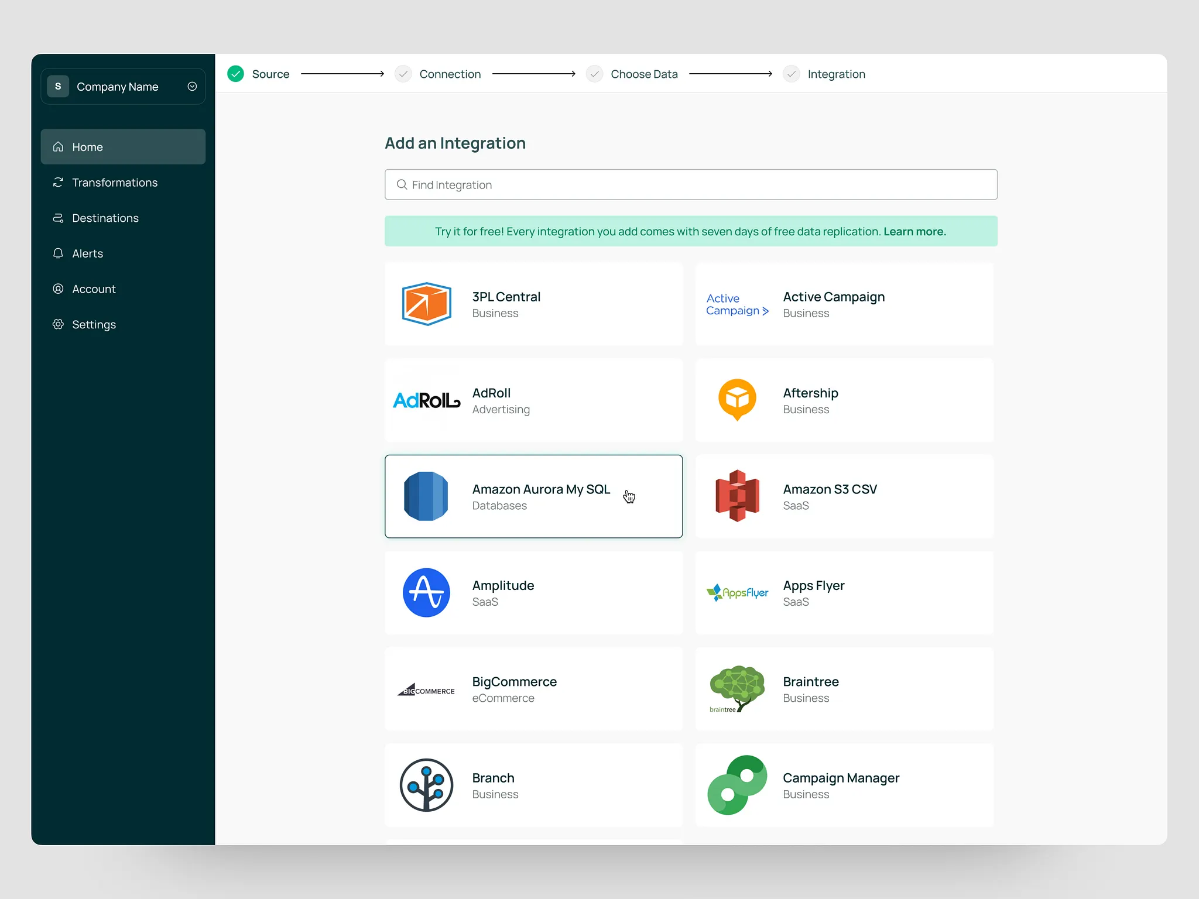Image resolution: width=1199 pixels, height=899 pixels.
Task: Click the Amplitude blue circle logo
Action: (x=426, y=592)
